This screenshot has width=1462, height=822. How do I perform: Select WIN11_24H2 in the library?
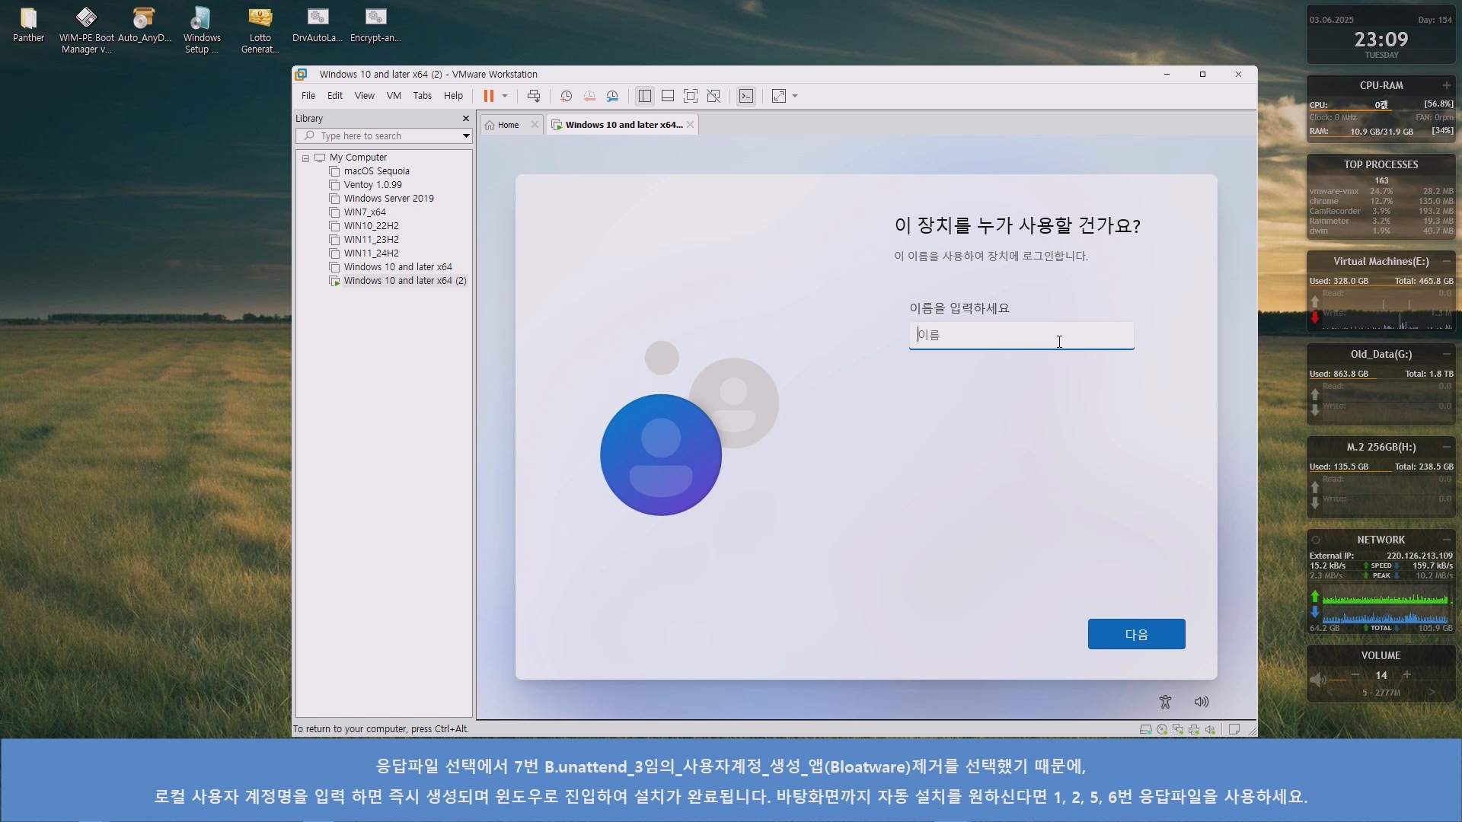click(371, 253)
